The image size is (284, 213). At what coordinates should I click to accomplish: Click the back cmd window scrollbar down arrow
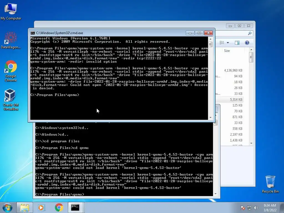pyautogui.click(x=215, y=194)
